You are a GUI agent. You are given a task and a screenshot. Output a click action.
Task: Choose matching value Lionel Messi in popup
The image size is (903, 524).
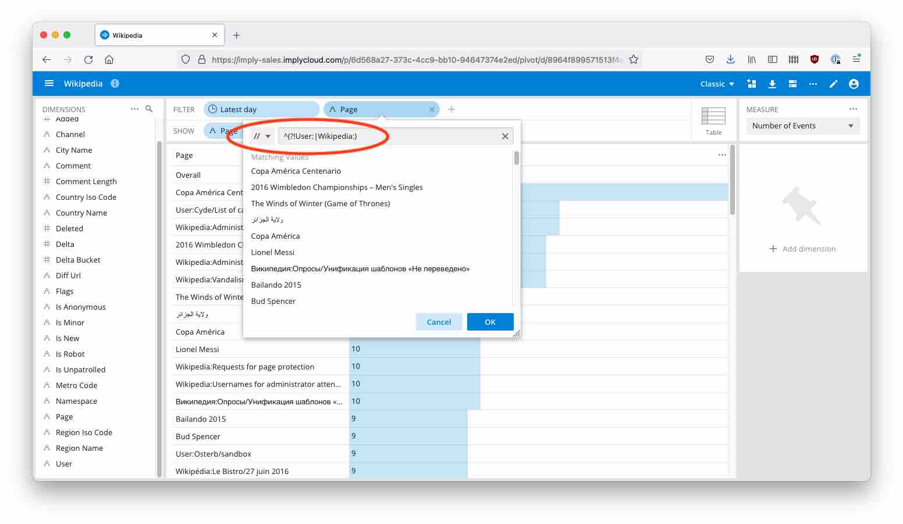[x=273, y=252]
